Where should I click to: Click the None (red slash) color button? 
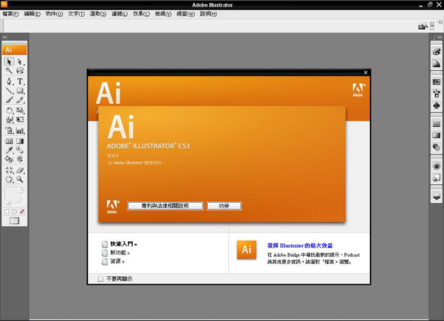click(22, 211)
